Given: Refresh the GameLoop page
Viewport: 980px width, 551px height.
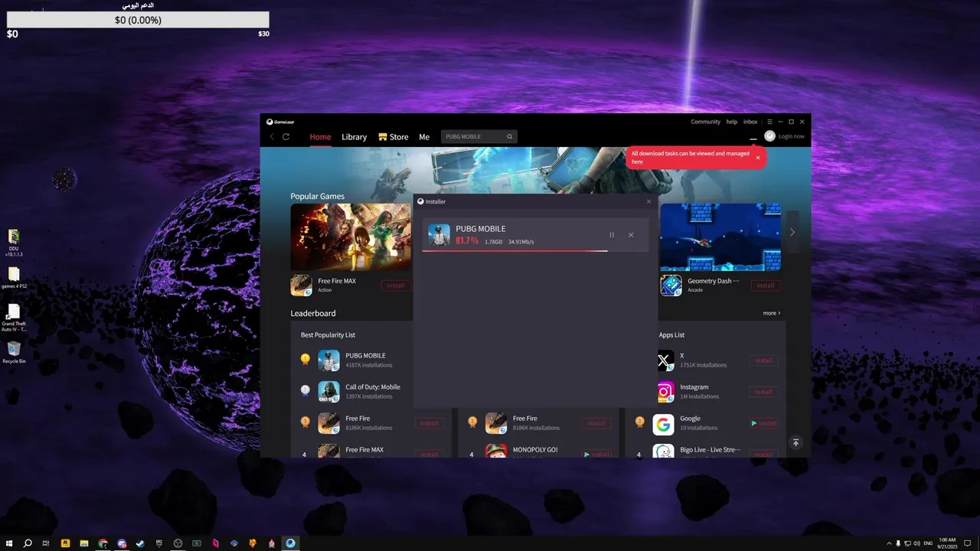Looking at the screenshot, I should click(286, 137).
